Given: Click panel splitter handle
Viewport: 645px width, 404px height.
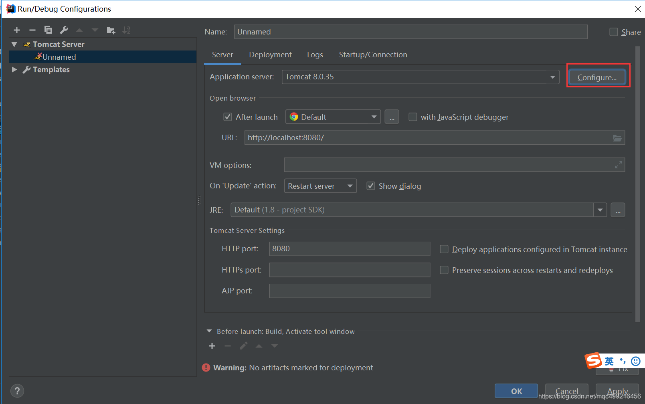Looking at the screenshot, I should coord(199,200).
